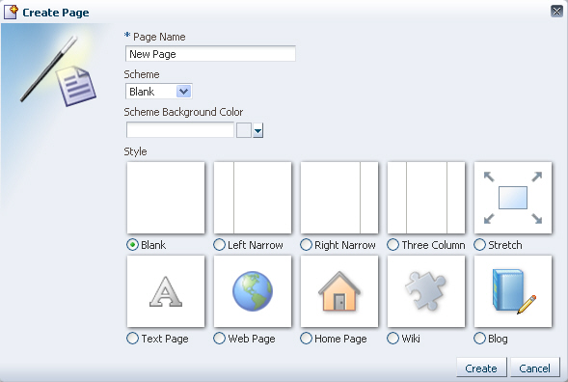Click the Create button
The width and height of the screenshot is (568, 382).
point(481,368)
